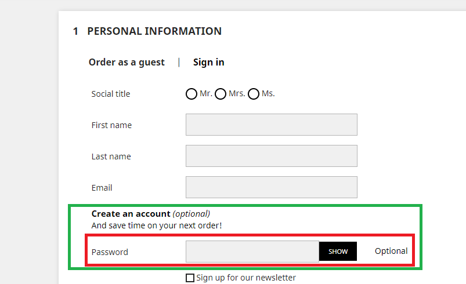Select the Order as a guest tab
Viewport: 466px width, 284px height.
[x=127, y=62]
